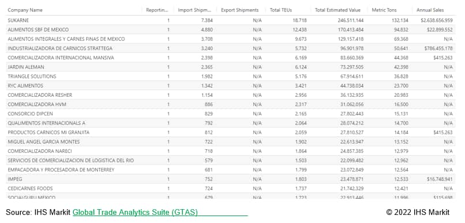Sort by the Import Shipments column header
The image size is (465, 223).
point(194,10)
